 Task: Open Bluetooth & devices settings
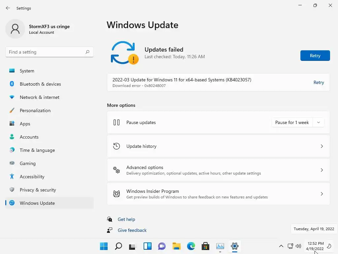pos(50,84)
